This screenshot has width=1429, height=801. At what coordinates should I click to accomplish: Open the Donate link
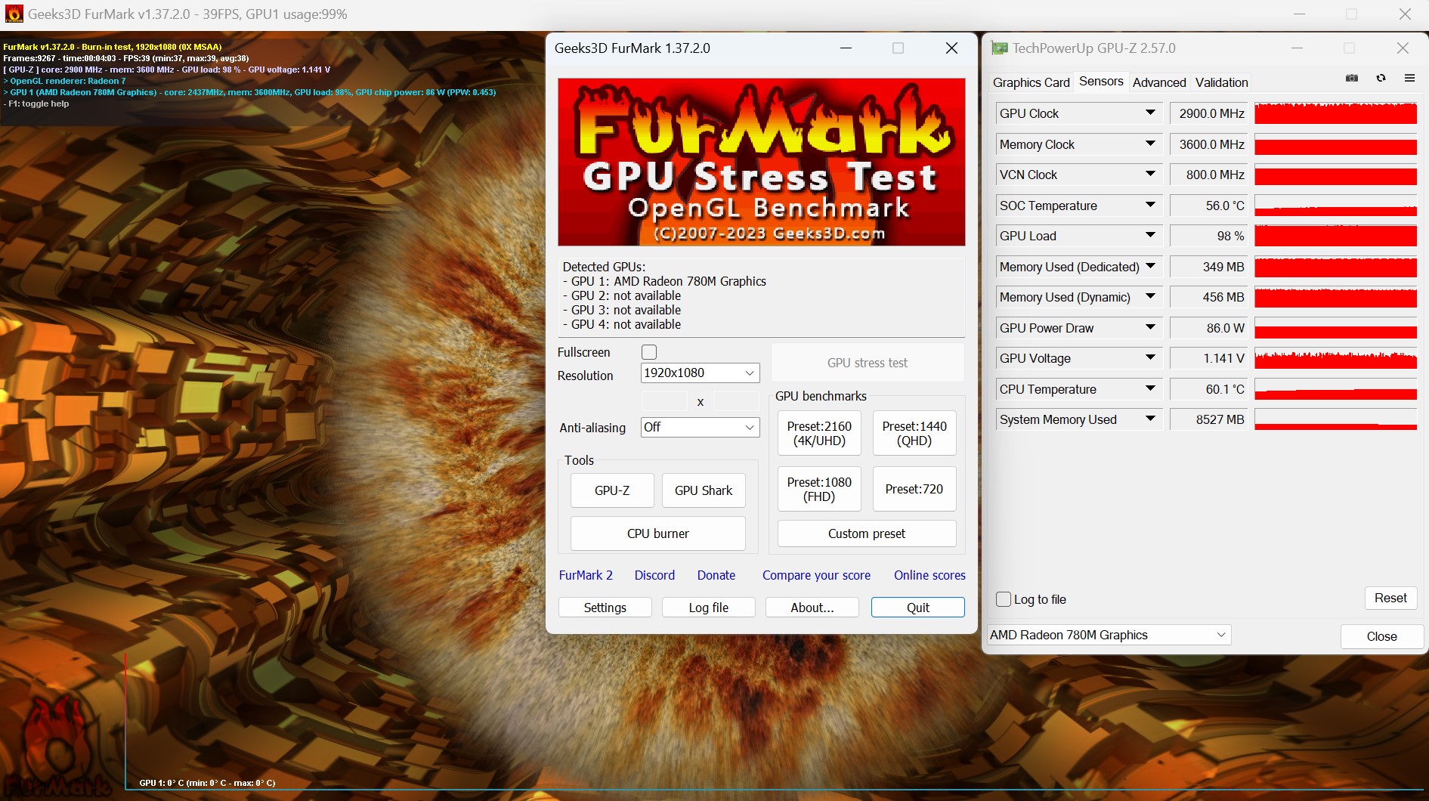[x=716, y=575]
